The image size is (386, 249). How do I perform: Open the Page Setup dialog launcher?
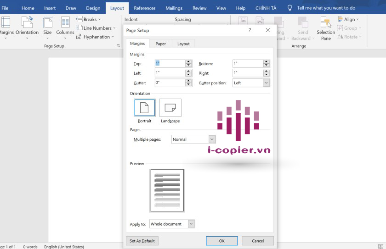118,46
